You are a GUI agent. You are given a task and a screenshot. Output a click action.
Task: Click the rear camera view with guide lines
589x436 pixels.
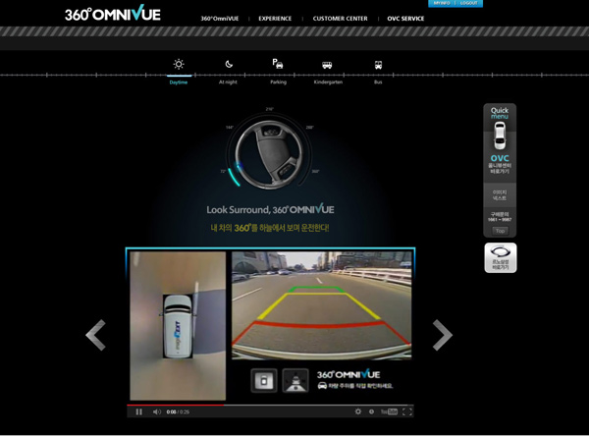(x=322, y=305)
